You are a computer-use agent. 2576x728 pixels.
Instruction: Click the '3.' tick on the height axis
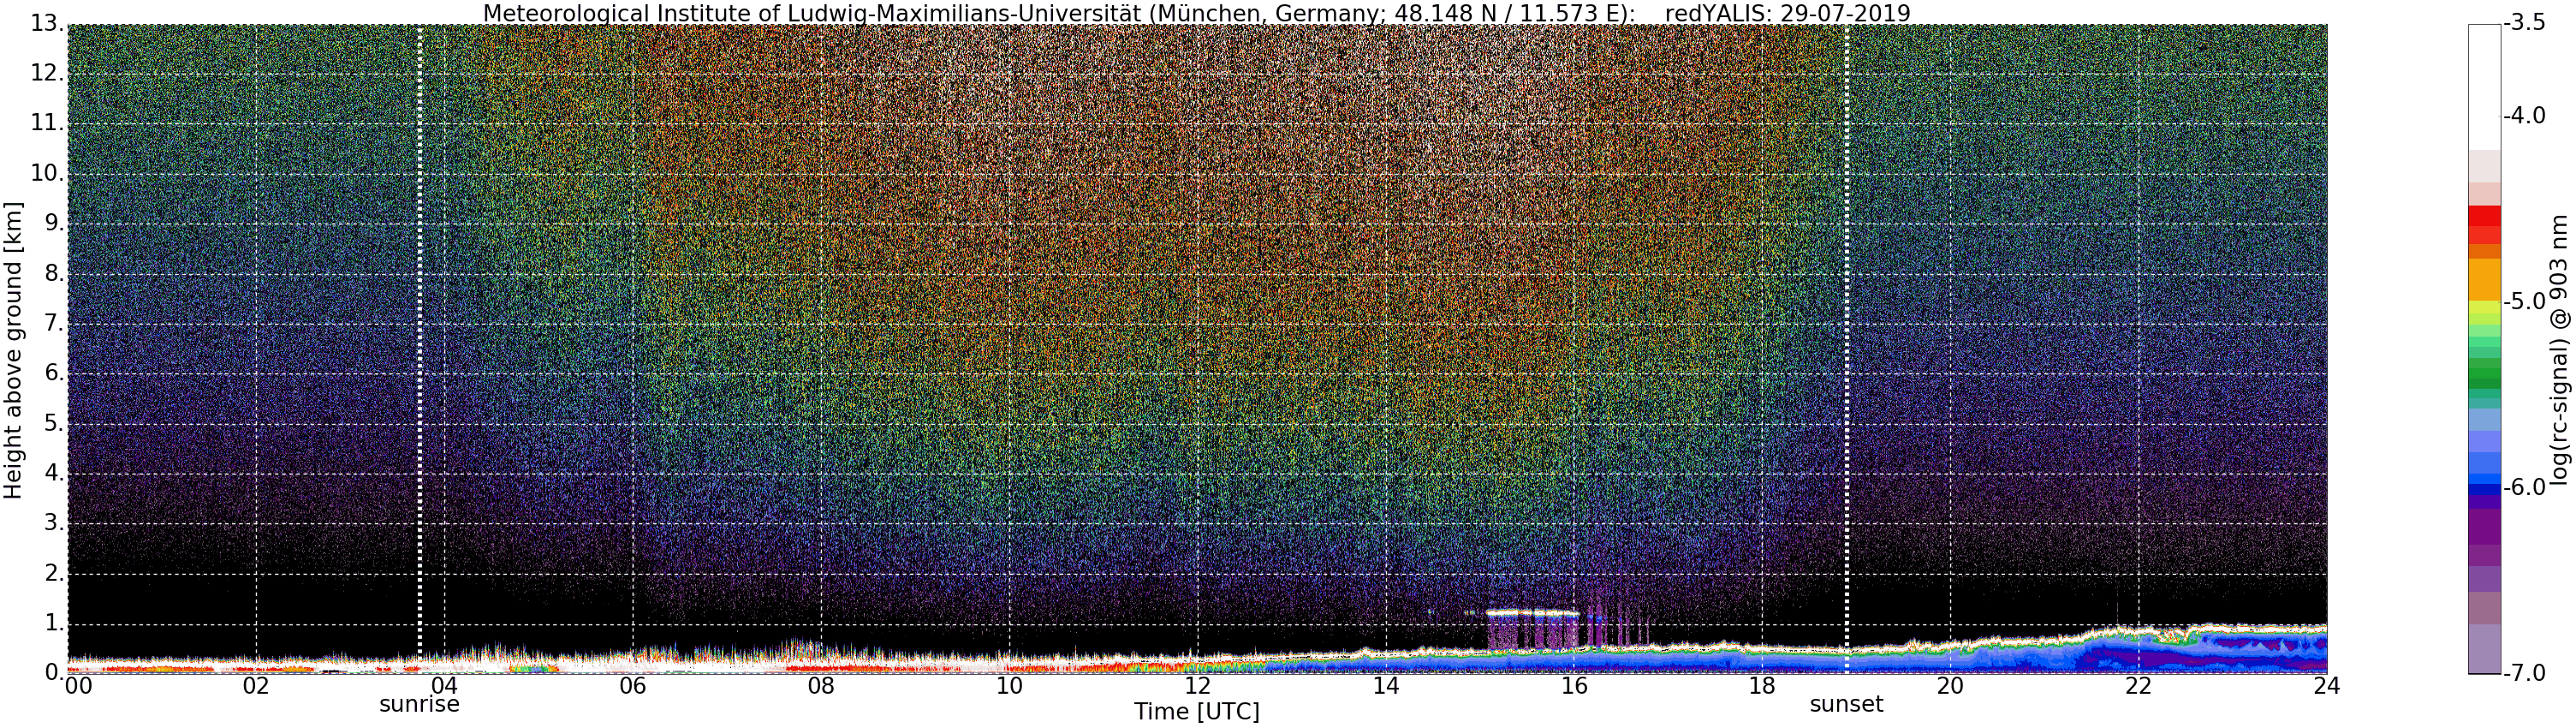point(54,524)
